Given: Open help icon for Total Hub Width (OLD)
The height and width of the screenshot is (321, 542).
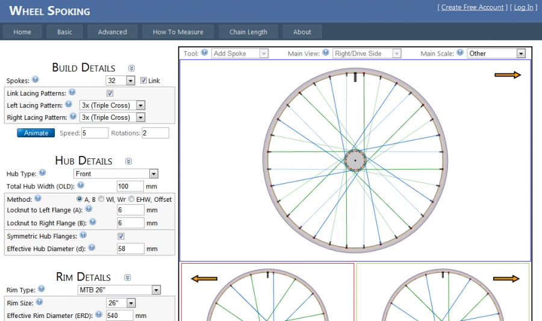Looking at the screenshot, I should (81, 185).
